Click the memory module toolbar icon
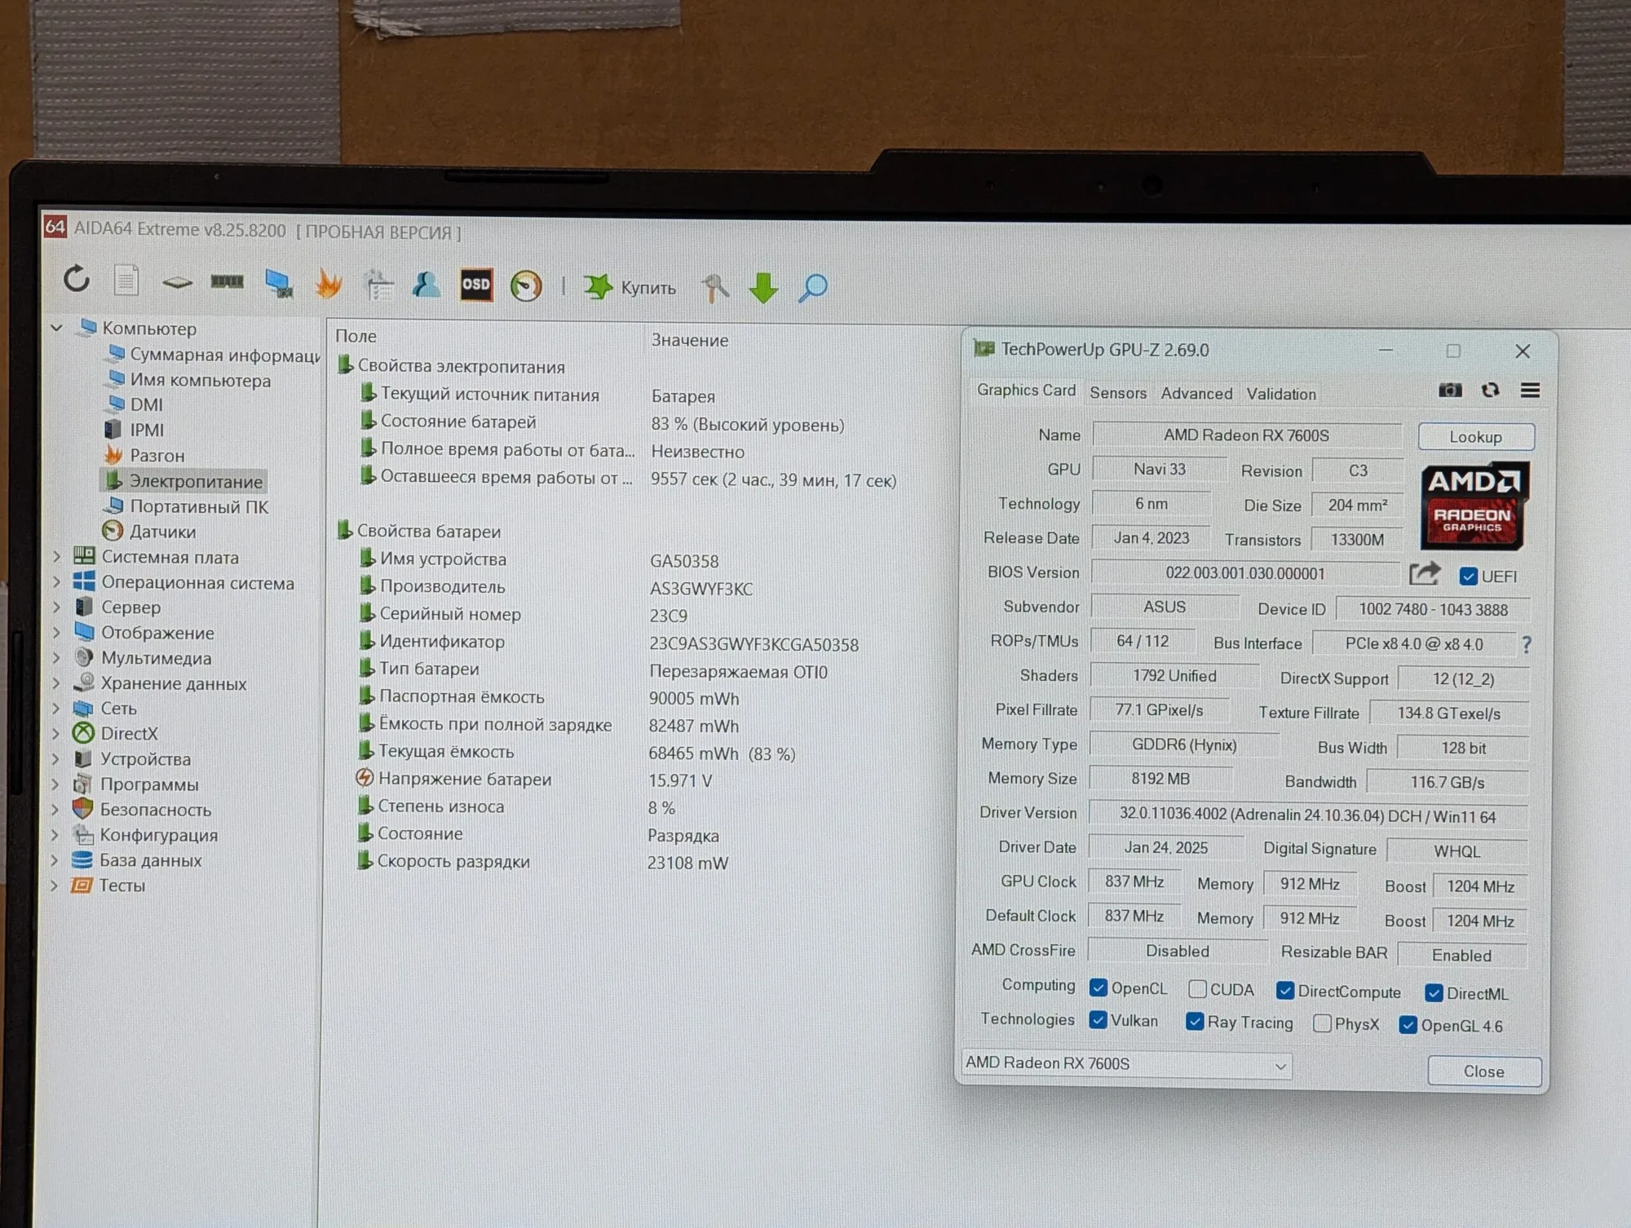 tap(227, 282)
